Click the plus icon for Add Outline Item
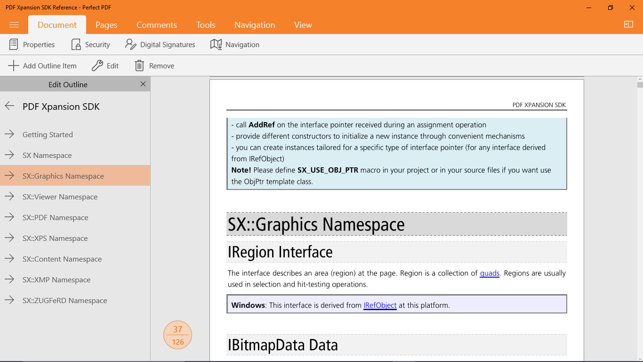This screenshot has width=643, height=362. pyautogui.click(x=14, y=66)
